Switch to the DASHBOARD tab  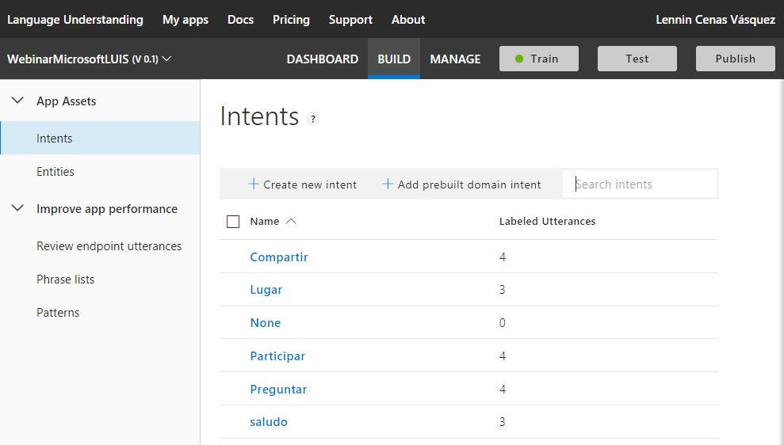pos(323,59)
